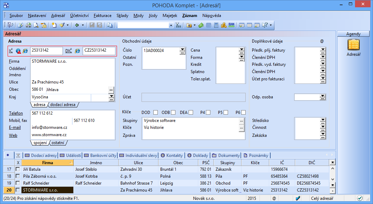Jump to last record with scrollbar bottom button
This screenshot has width=373, height=204.
tap(333, 185)
